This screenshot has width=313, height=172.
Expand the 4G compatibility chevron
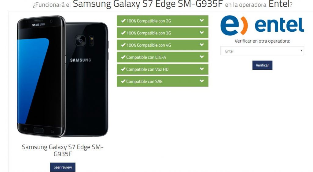[x=202, y=45]
